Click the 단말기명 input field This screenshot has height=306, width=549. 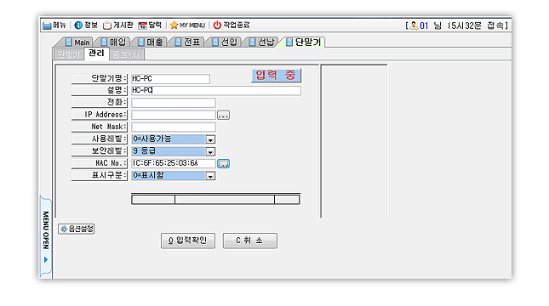click(170, 79)
